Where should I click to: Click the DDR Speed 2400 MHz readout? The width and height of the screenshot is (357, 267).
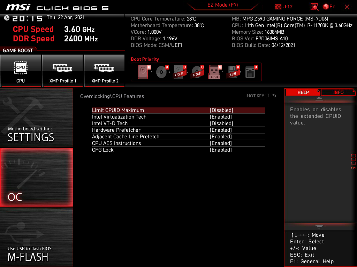pos(55,38)
